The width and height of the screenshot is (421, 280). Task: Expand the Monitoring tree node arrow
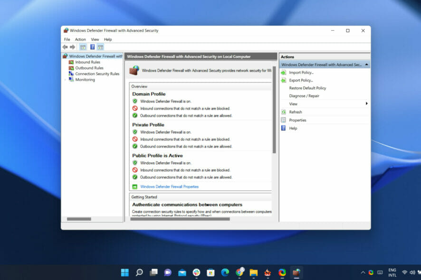[65, 80]
